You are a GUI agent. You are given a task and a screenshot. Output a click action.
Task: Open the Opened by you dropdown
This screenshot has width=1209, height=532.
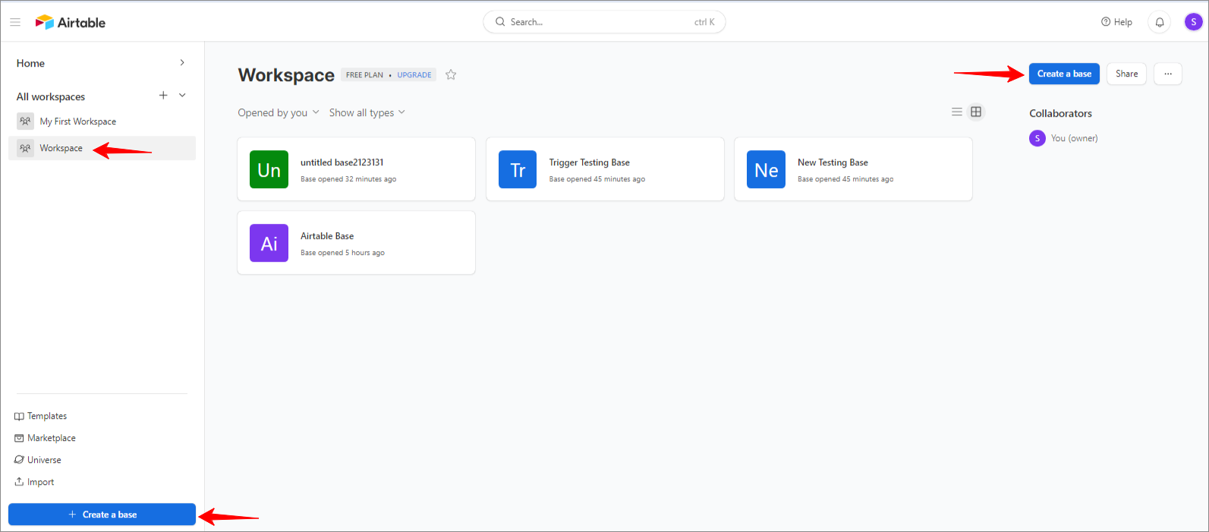click(x=279, y=112)
